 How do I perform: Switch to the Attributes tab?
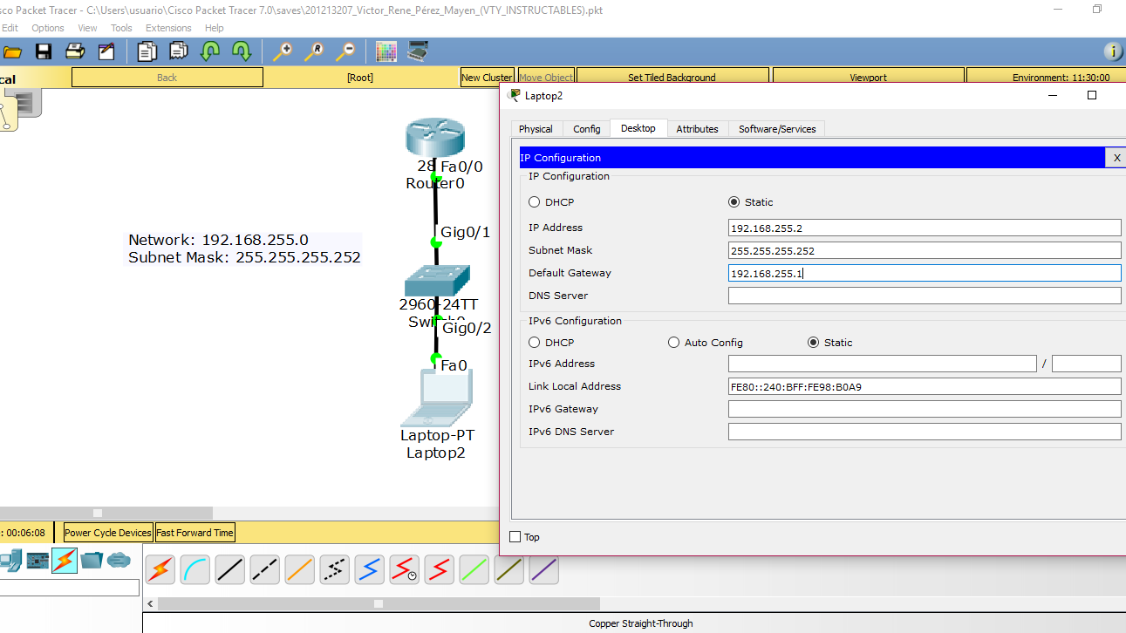698,129
